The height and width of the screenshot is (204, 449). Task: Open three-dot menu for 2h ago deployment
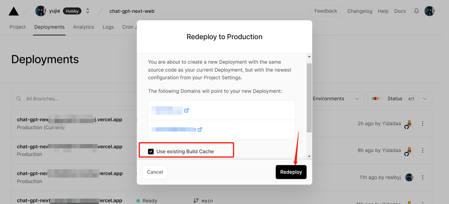coord(423,124)
